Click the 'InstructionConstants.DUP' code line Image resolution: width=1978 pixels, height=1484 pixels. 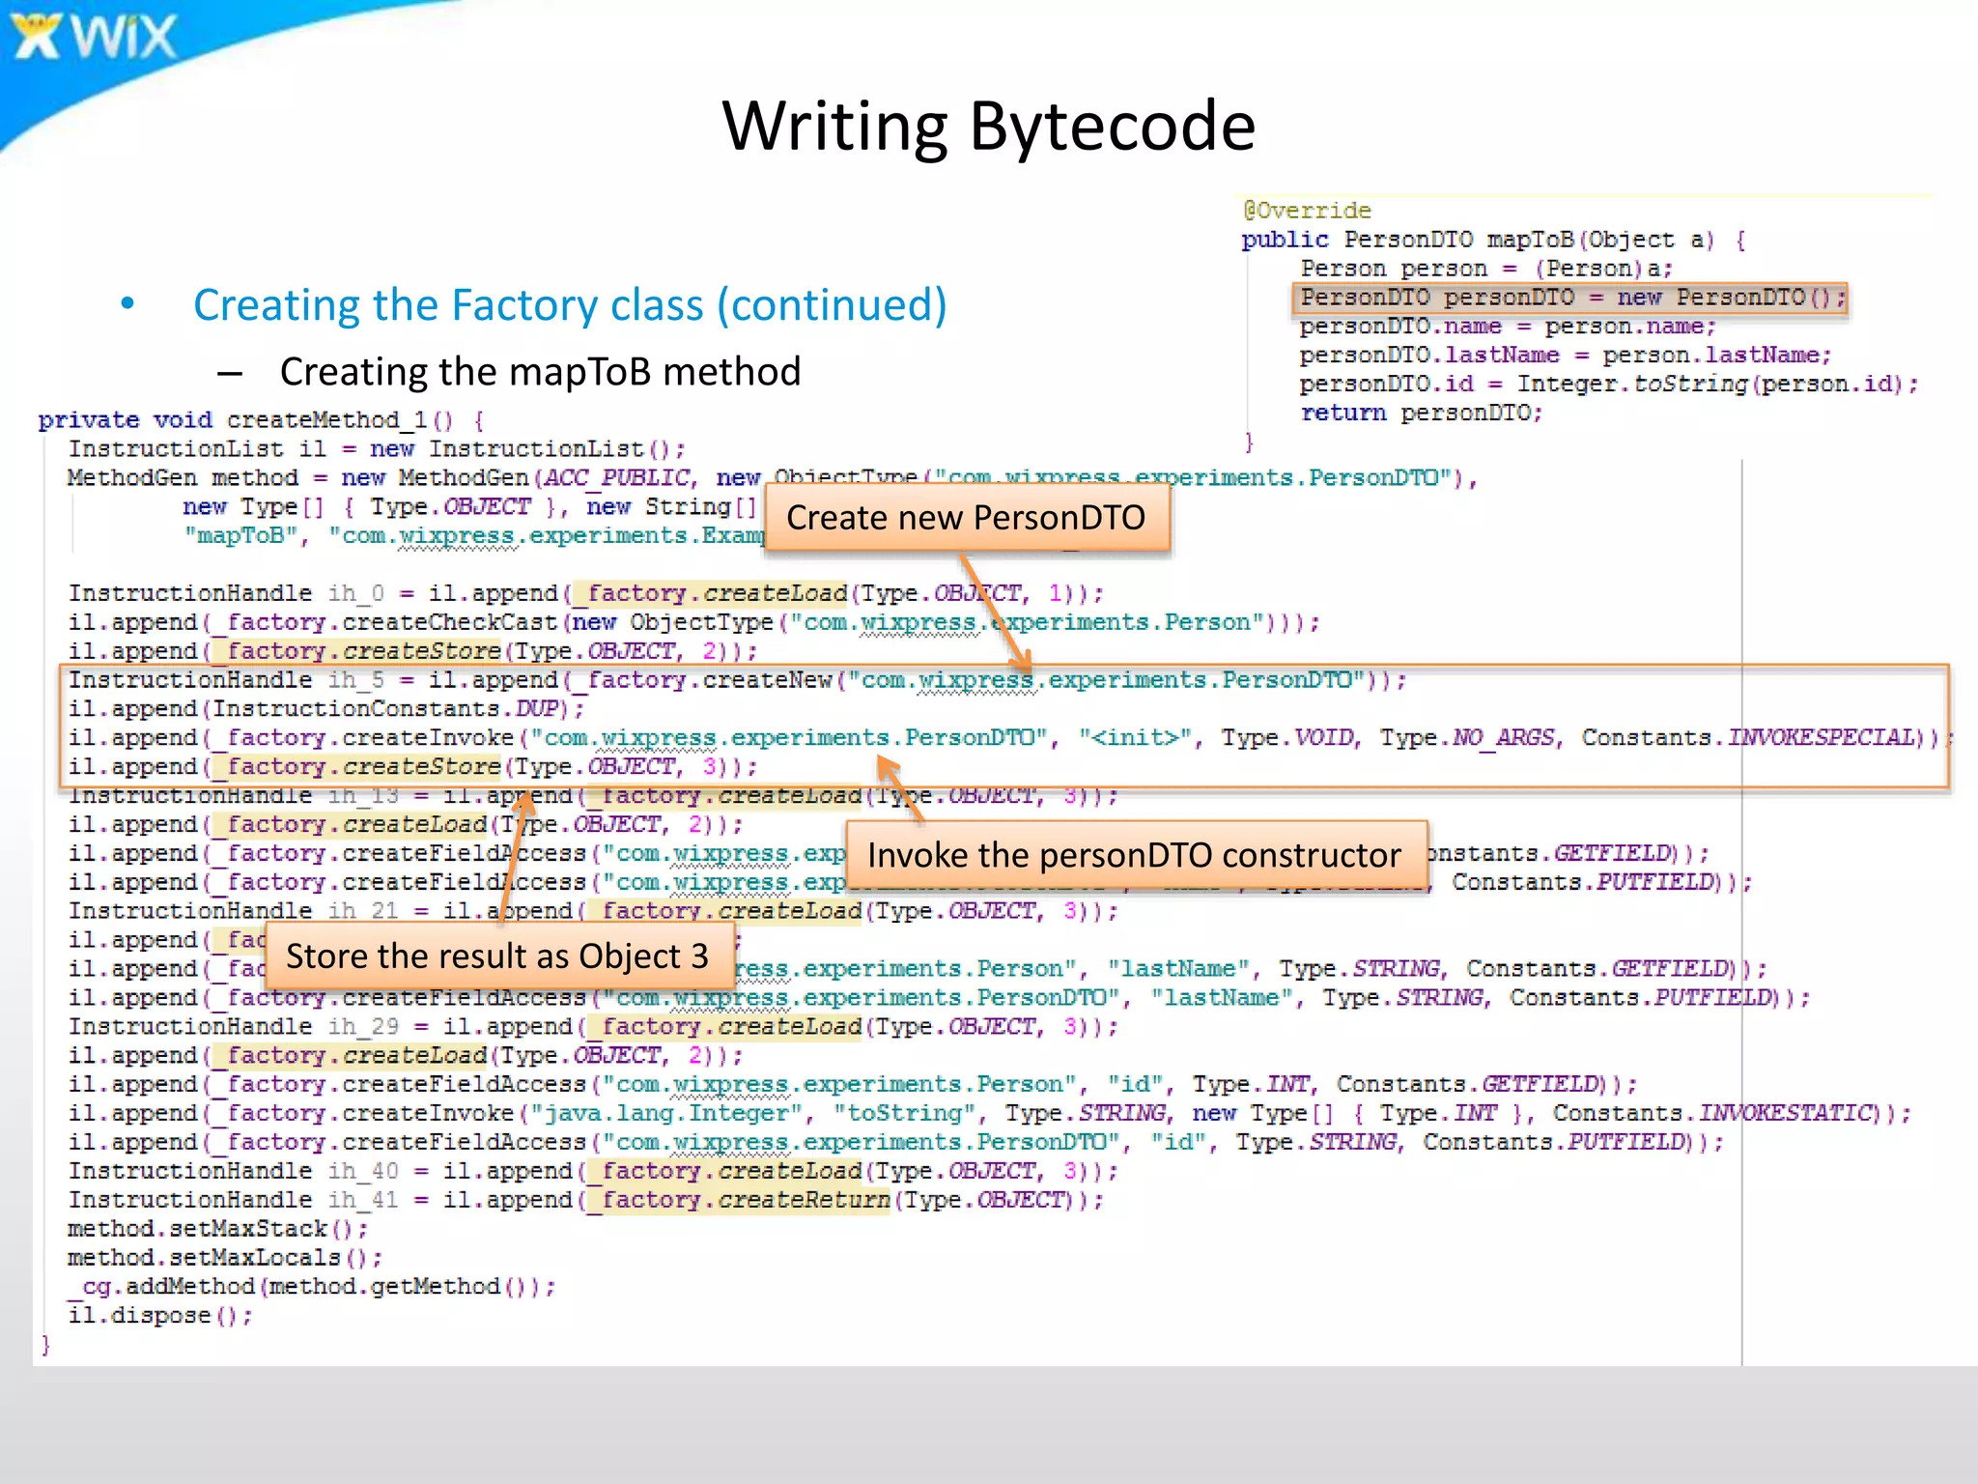[326, 709]
